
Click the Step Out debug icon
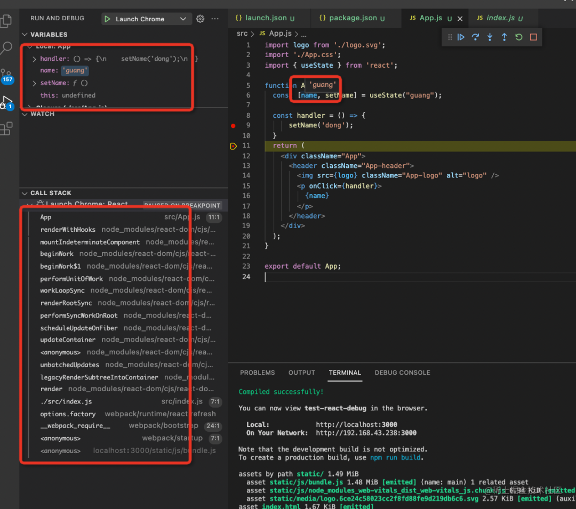click(x=504, y=37)
